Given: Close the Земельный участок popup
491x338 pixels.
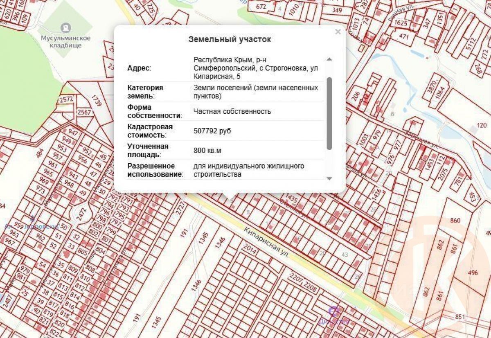Looking at the screenshot, I should point(338,32).
